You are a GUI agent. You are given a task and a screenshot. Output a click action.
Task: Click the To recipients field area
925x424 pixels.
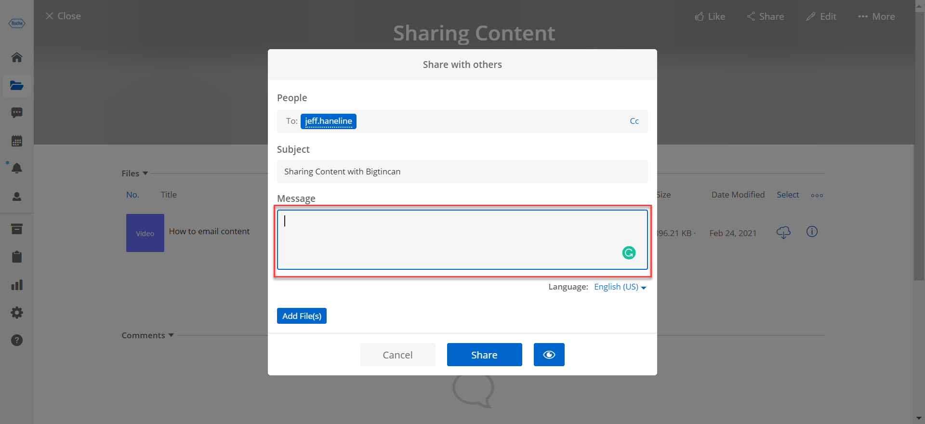pyautogui.click(x=462, y=121)
